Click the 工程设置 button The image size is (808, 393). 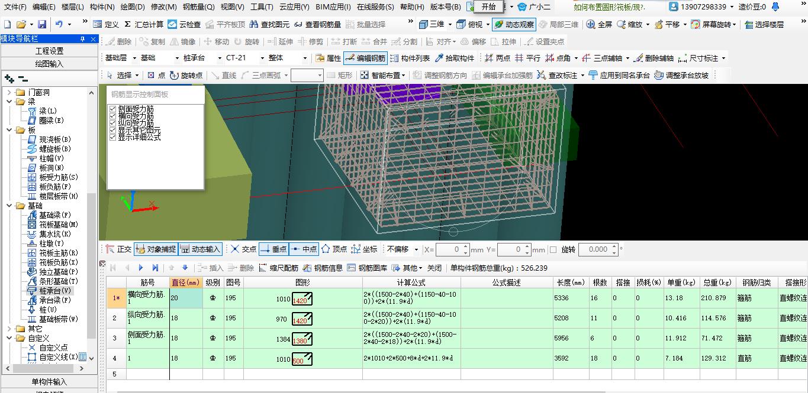49,51
